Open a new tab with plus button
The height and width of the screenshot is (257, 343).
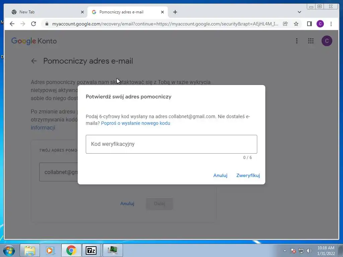click(175, 12)
